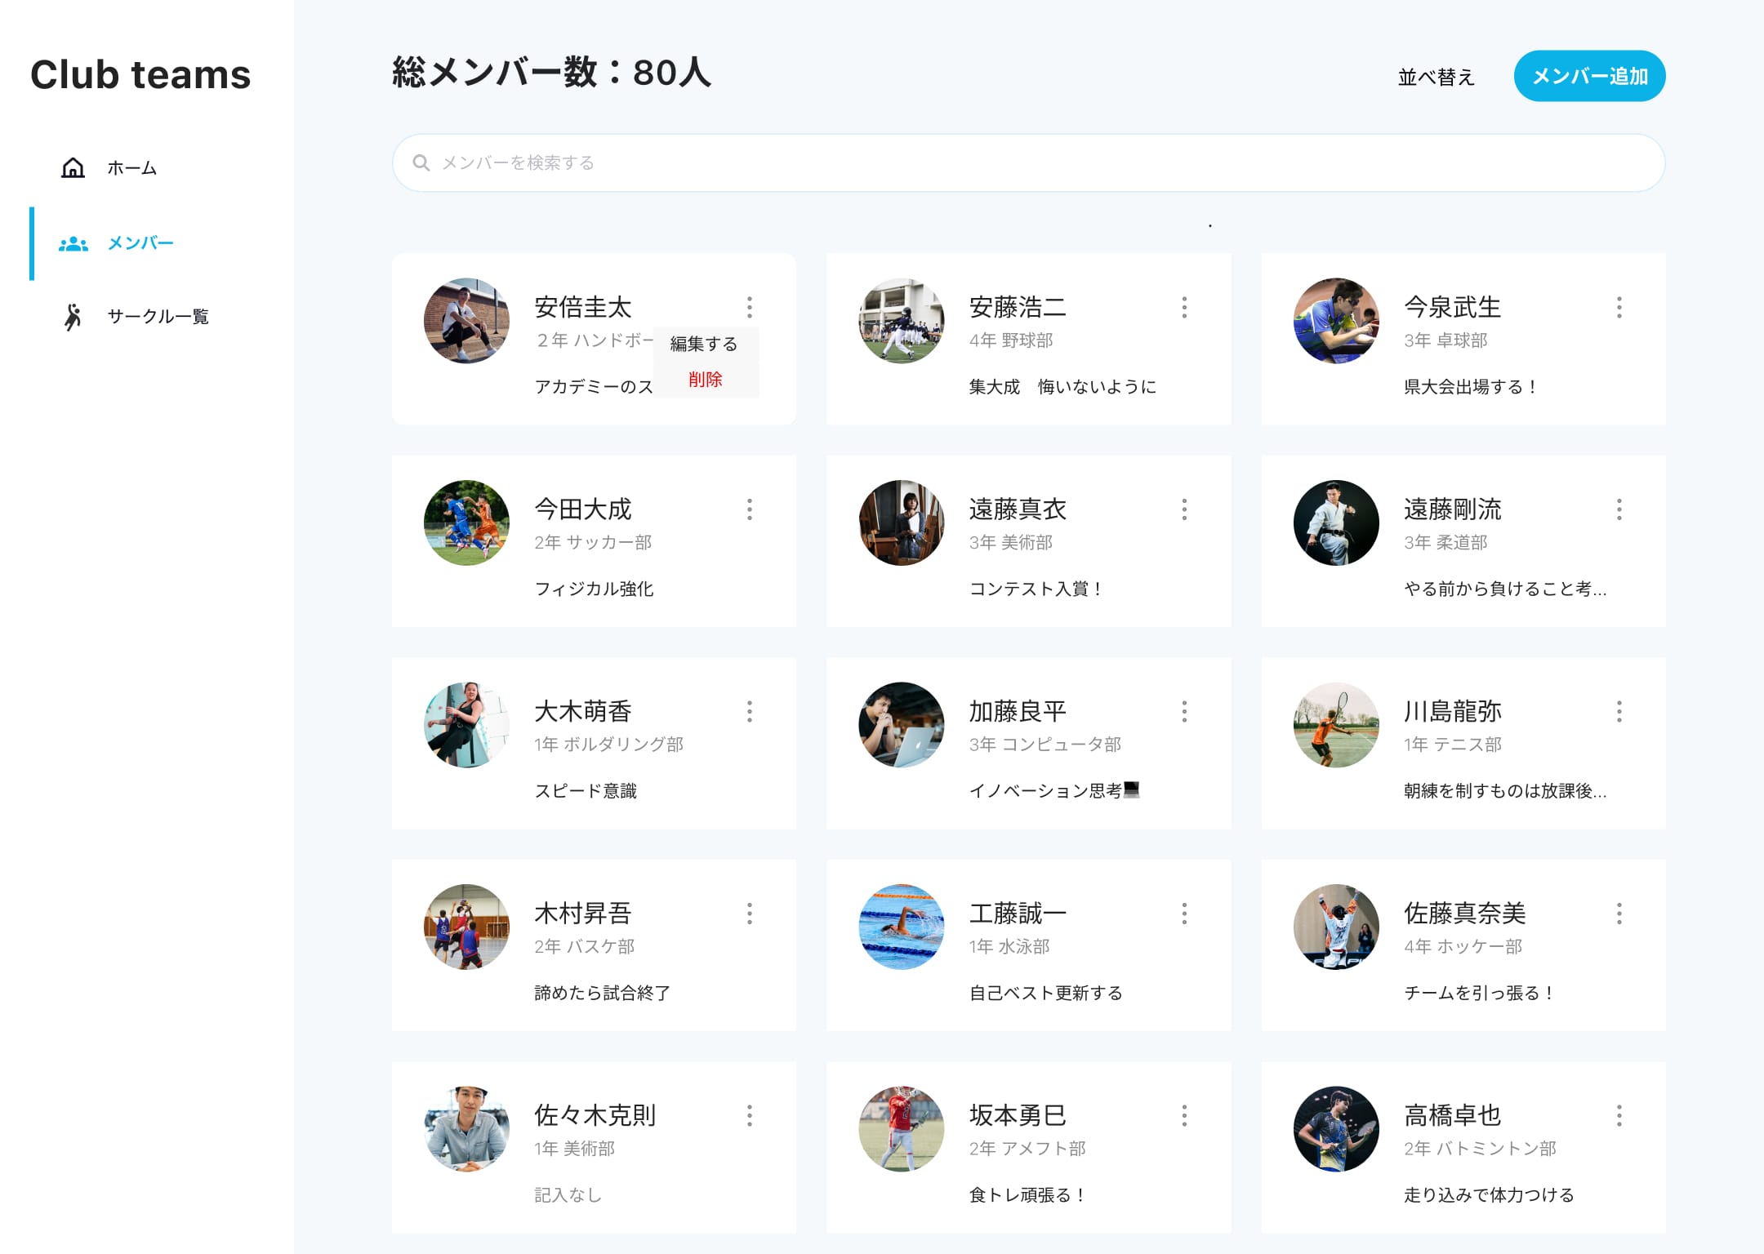Viewport: 1764px width, 1254px height.
Task: Open options menu on 安藤浩二's card
Action: click(1184, 308)
